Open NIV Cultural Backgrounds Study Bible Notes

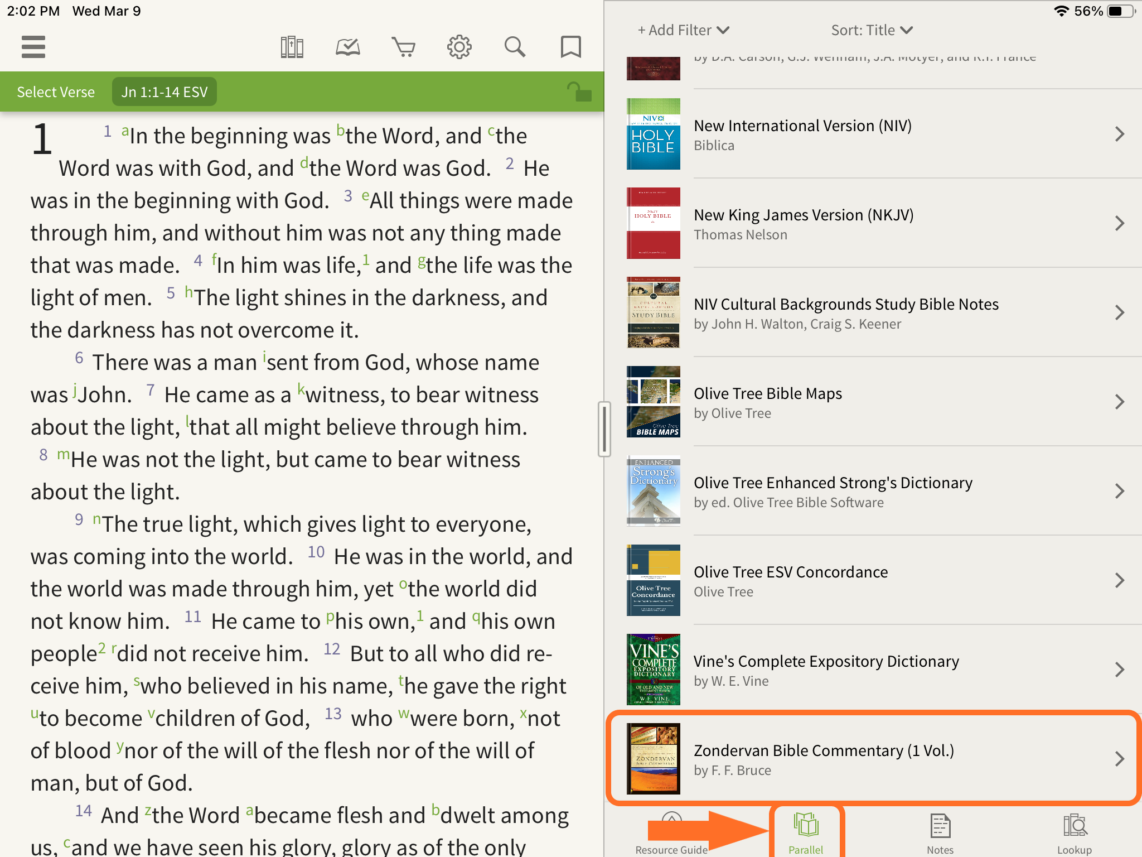[x=873, y=312]
